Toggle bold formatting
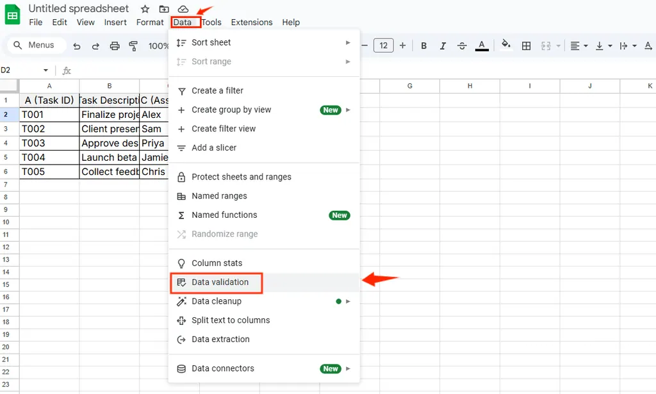 pyautogui.click(x=423, y=46)
